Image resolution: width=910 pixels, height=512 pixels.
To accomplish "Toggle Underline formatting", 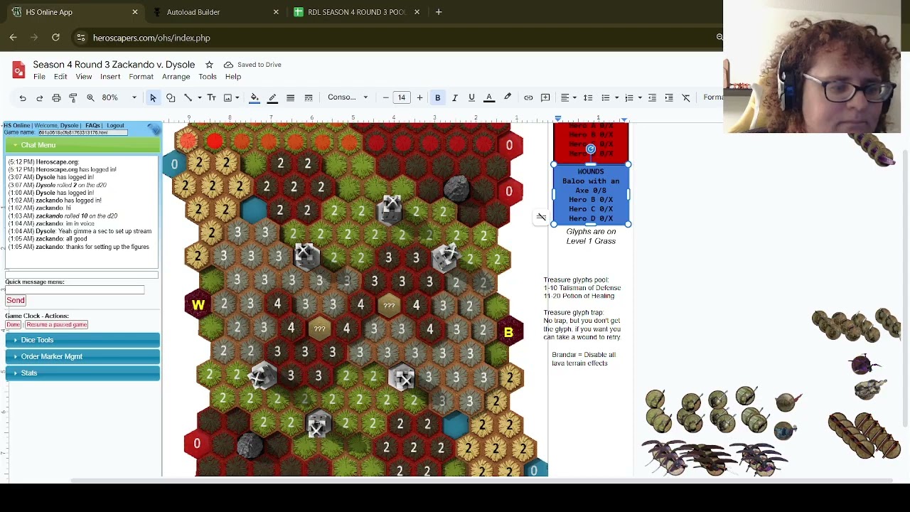I will tap(471, 97).
